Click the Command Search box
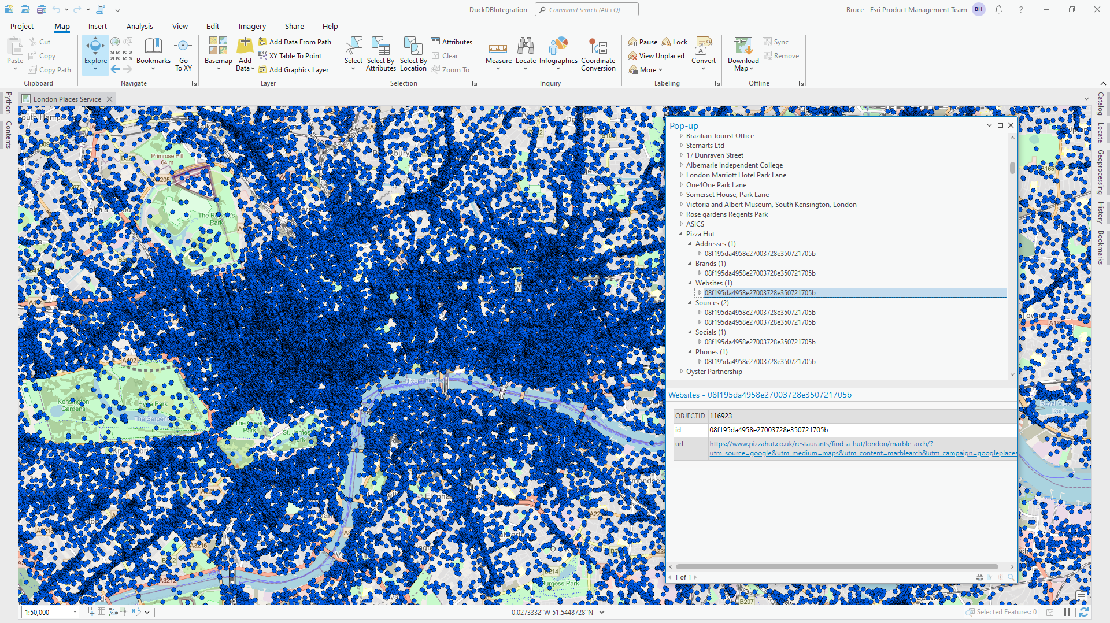 point(586,9)
